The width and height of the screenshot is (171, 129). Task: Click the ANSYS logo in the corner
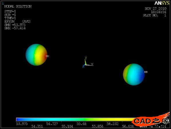pyautogui.click(x=162, y=3)
